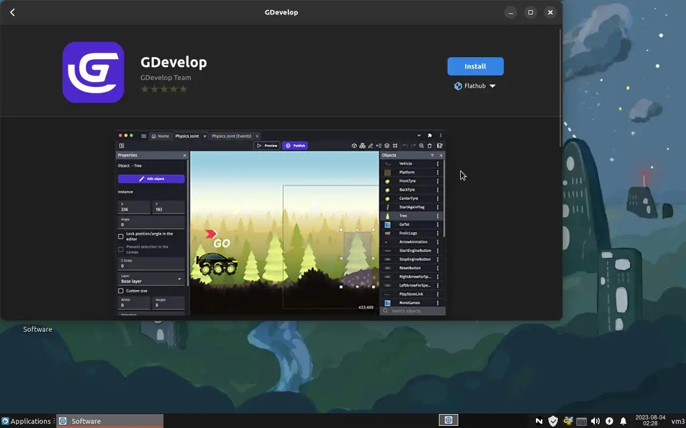Click the bee tray icon
This screenshot has width=686, height=428.
pyautogui.click(x=568, y=421)
